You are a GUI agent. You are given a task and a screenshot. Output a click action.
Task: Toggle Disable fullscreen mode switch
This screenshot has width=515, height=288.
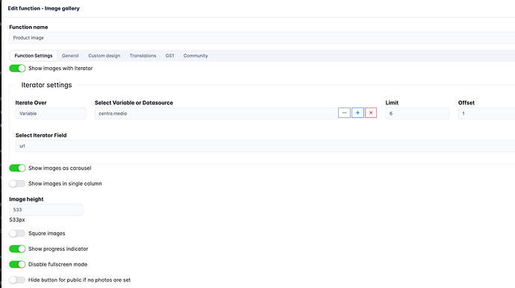point(17,264)
